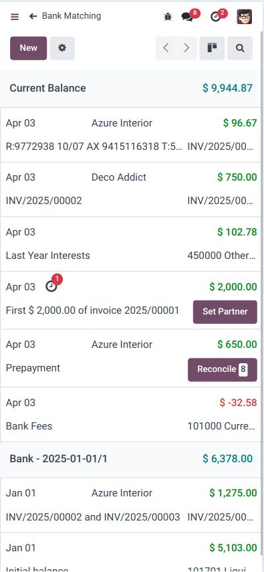Open user avatar menu
The height and width of the screenshot is (572, 264).
245,17
